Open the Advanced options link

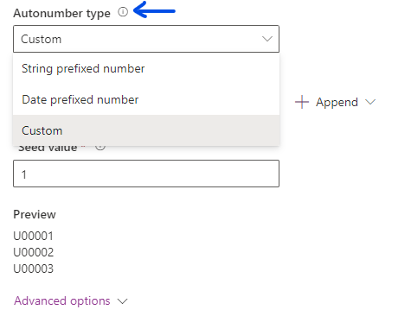tap(62, 300)
